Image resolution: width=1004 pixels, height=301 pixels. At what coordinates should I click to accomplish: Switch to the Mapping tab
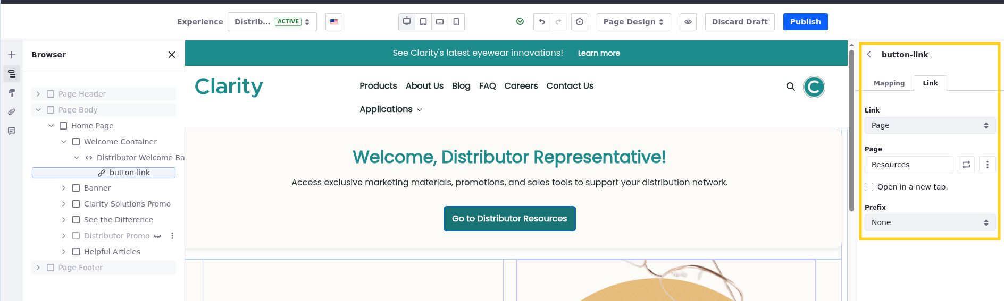coord(889,83)
